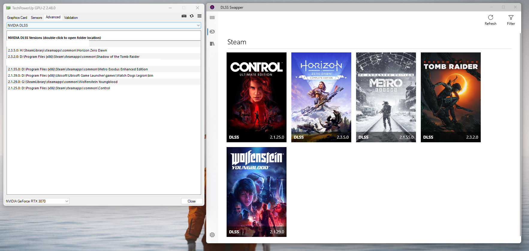
Task: Open DLSS Swapper settings gear icon
Action: pos(212,235)
